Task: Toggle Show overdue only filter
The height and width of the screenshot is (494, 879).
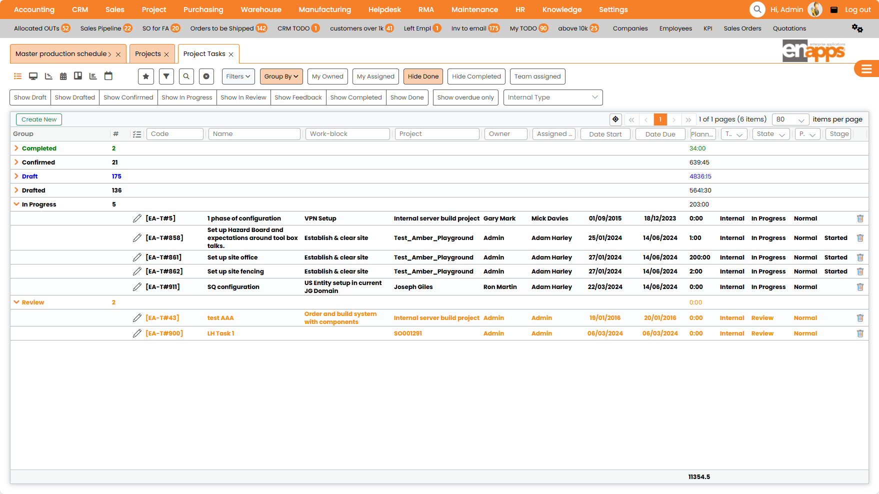Action: (x=465, y=97)
